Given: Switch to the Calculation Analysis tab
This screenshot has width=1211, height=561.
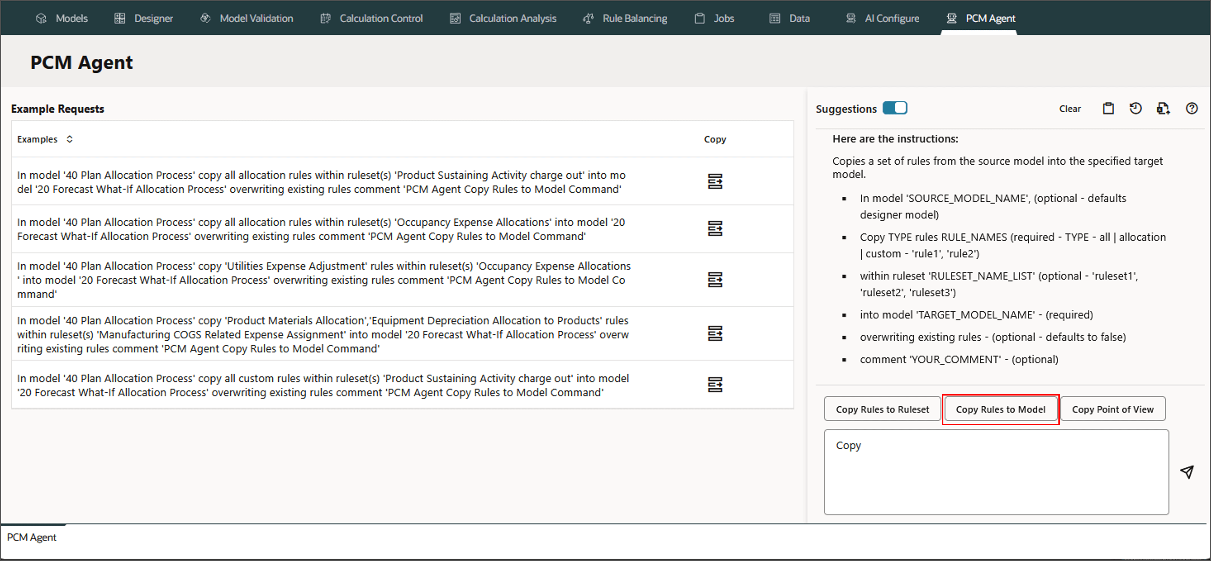Looking at the screenshot, I should pyautogui.click(x=503, y=18).
